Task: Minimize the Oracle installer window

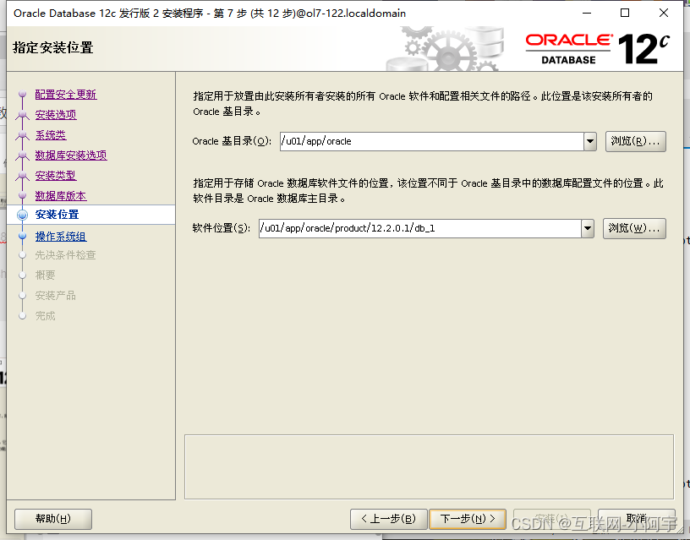Action: [x=587, y=14]
